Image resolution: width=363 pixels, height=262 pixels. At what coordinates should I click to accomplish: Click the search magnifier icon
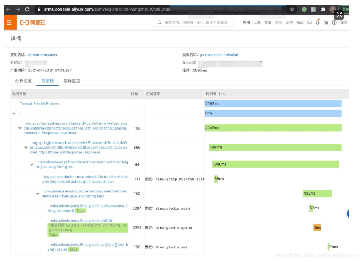pyautogui.click(x=159, y=22)
